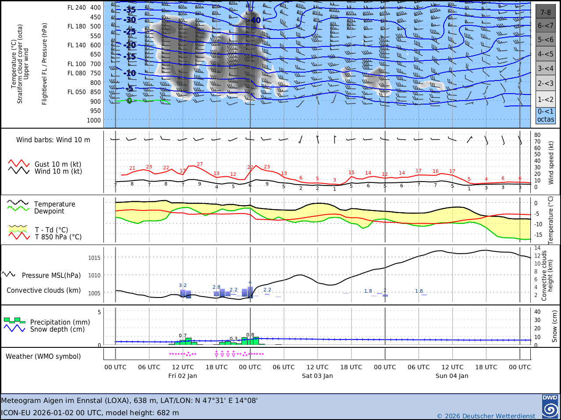Click the '-35' temperature contour label
The height and width of the screenshot is (420, 561).
[129, 10]
